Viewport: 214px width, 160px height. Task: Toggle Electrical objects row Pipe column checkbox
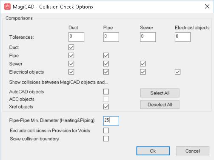coord(106,72)
